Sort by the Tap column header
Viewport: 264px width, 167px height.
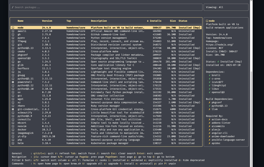click(69, 21)
